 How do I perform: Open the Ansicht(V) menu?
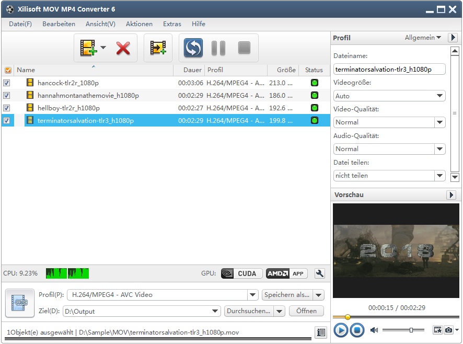pyautogui.click(x=100, y=24)
